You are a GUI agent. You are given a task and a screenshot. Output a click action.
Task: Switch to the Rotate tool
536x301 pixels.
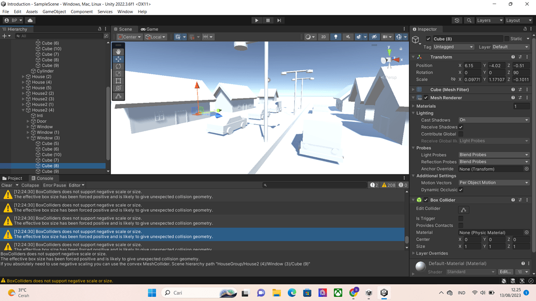click(119, 66)
